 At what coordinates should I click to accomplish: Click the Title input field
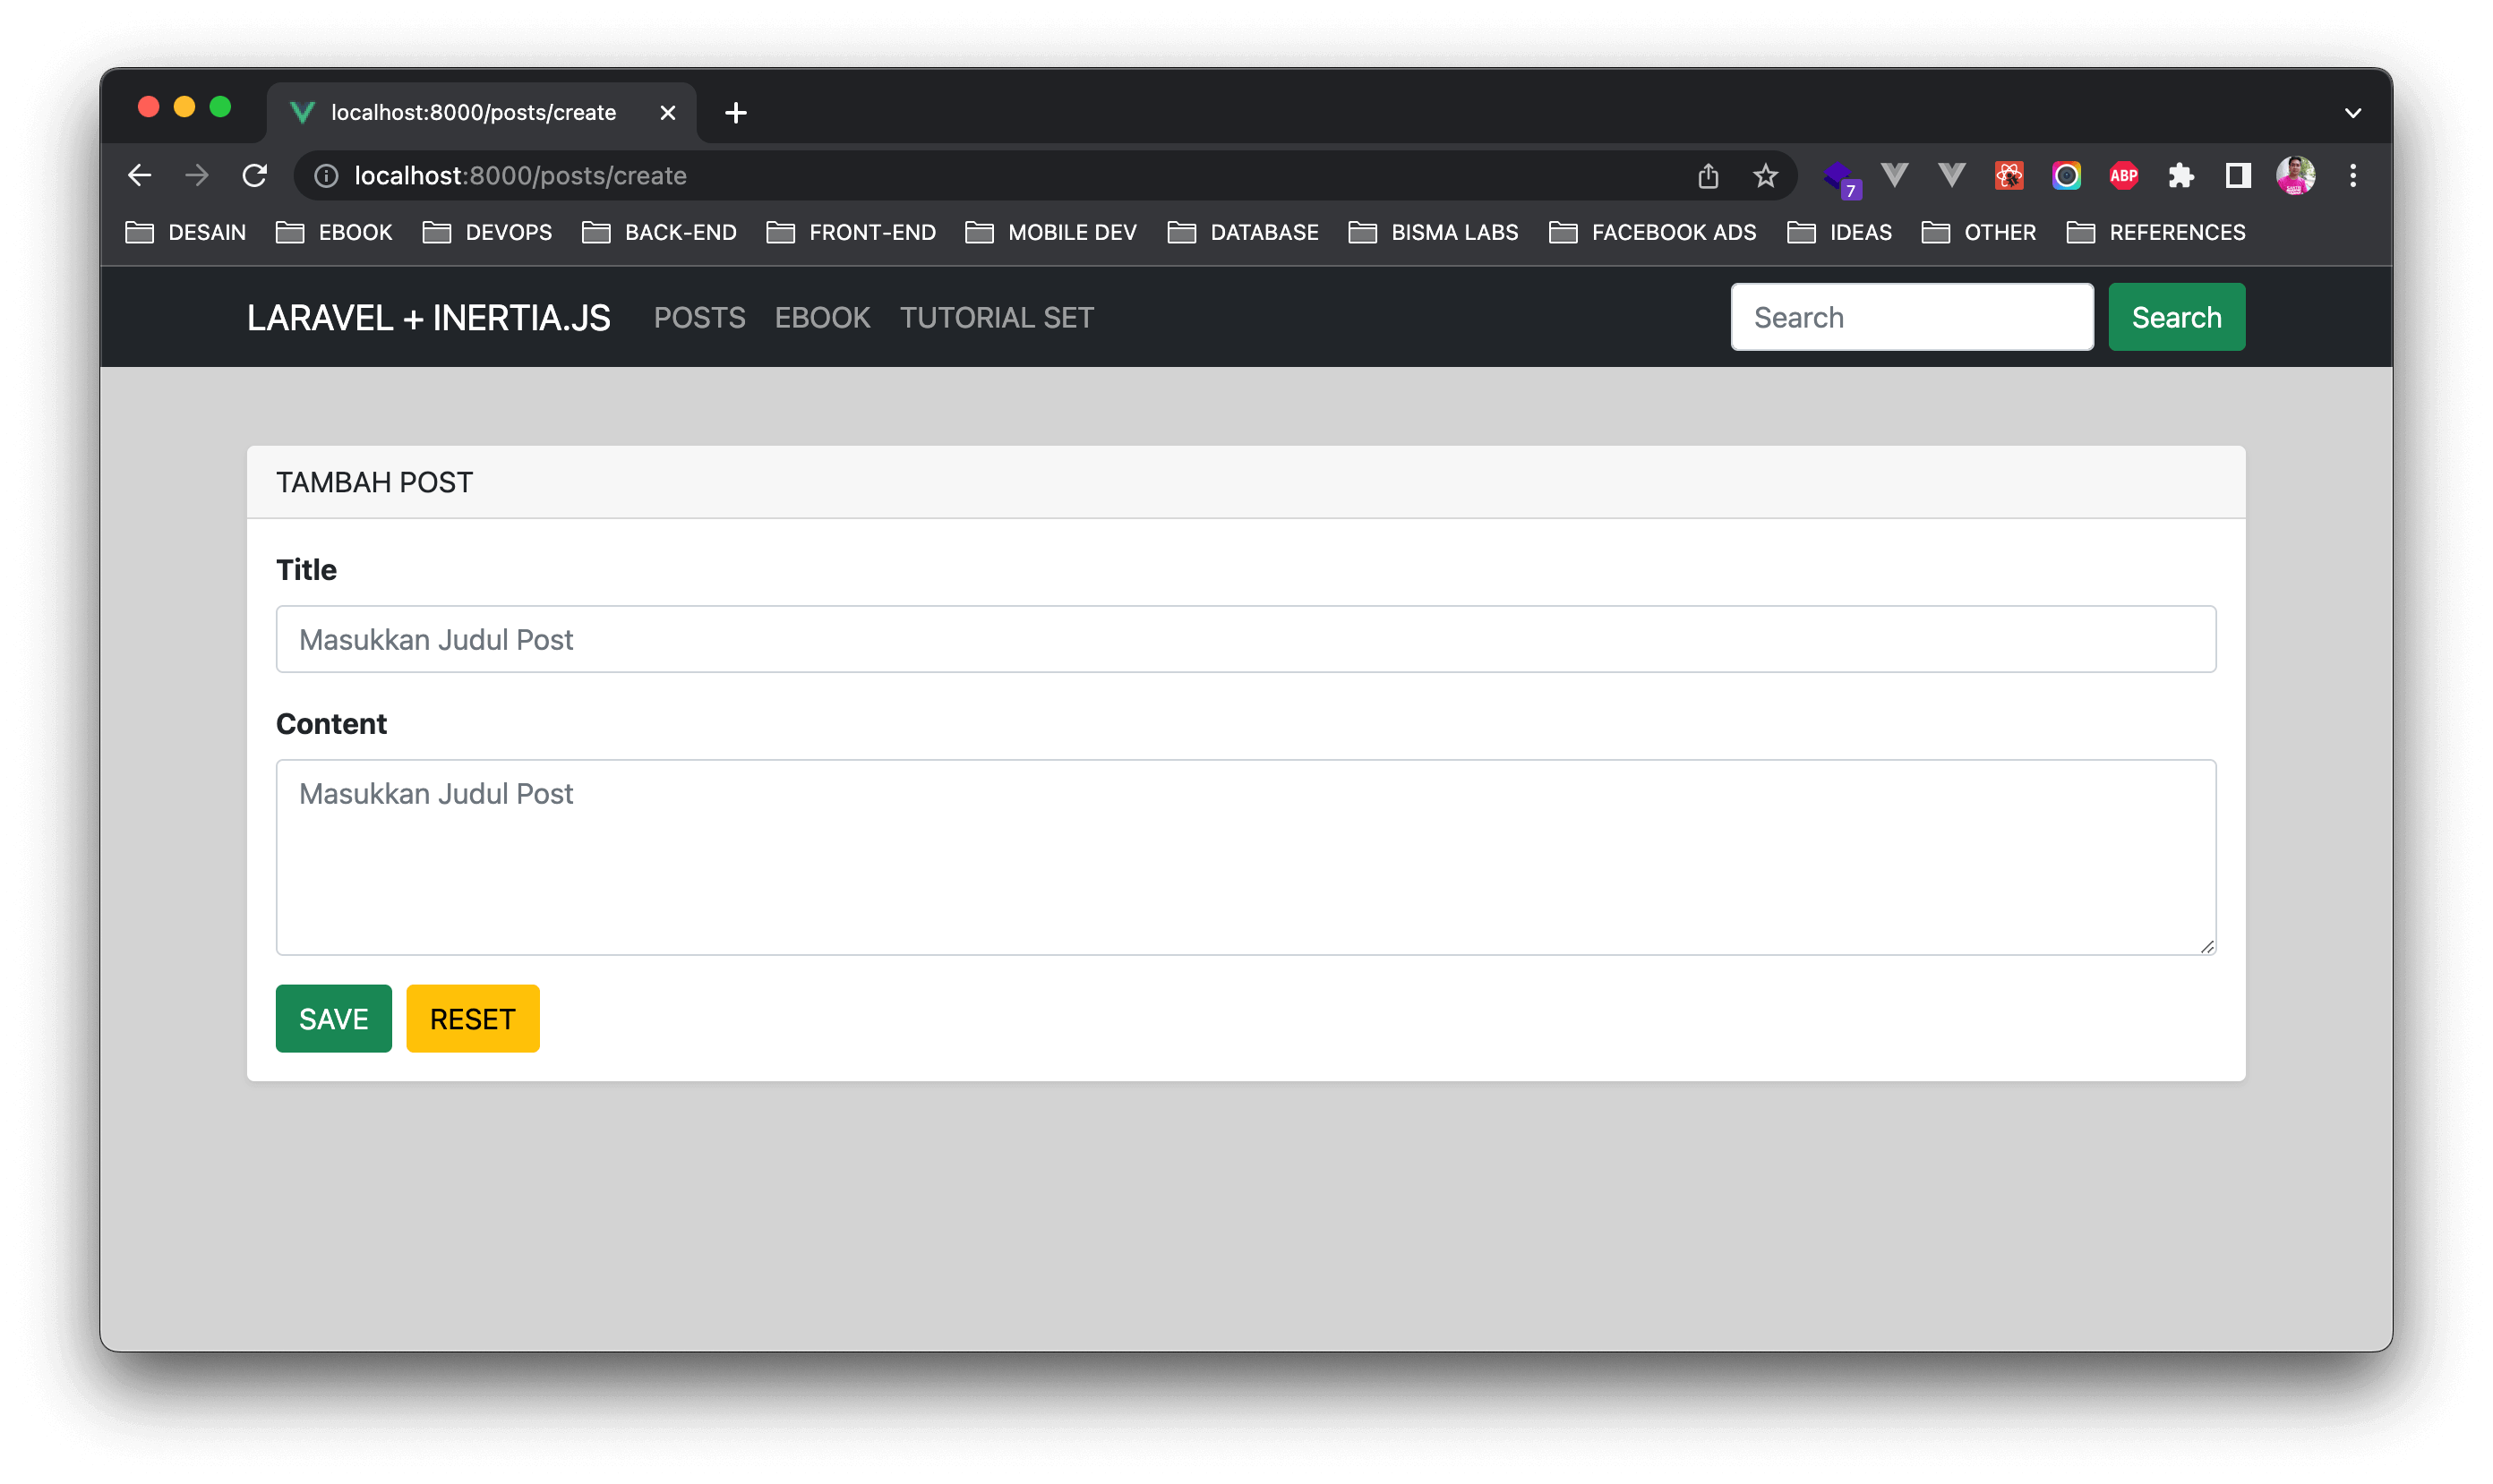click(x=1246, y=639)
